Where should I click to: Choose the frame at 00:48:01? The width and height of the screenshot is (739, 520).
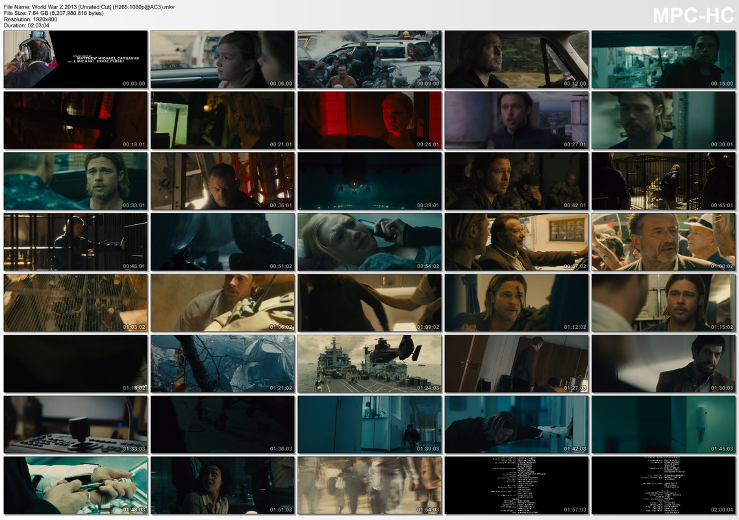click(x=75, y=242)
